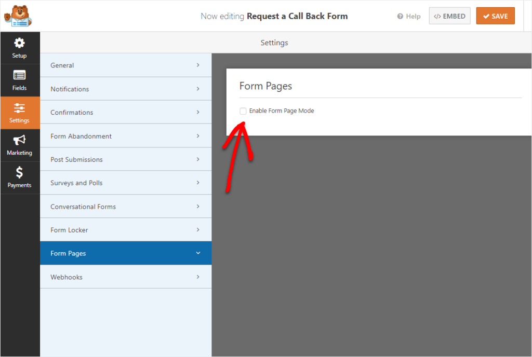Check the Enable Form Page Mode option
The image size is (532, 357).
coord(243,111)
